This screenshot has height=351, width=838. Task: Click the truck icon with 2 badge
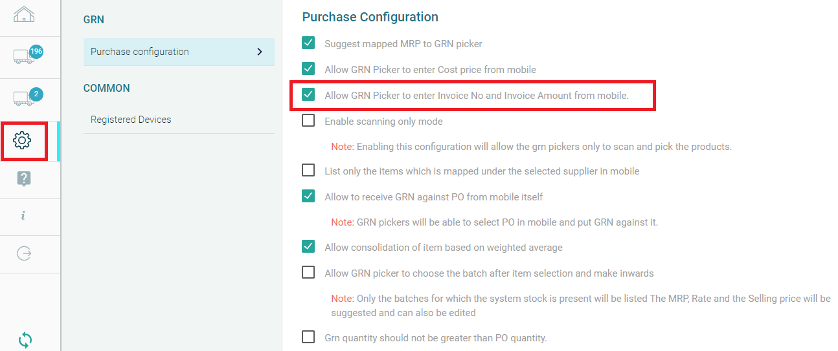24,98
